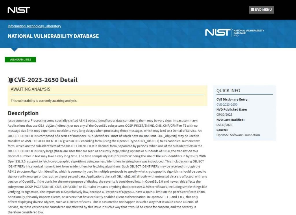Open the NVD Menu button
The height and width of the screenshot is (215, 296).
point(261,10)
